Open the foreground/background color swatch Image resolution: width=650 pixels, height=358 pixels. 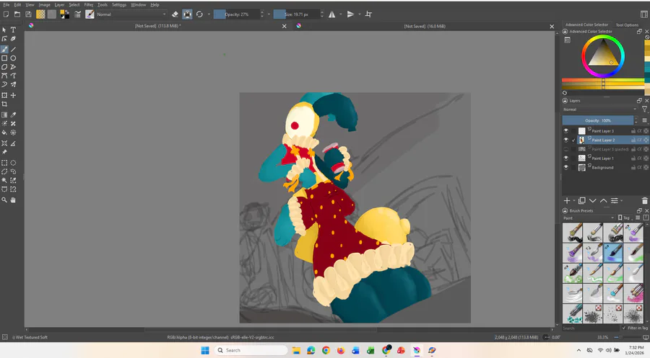click(65, 14)
